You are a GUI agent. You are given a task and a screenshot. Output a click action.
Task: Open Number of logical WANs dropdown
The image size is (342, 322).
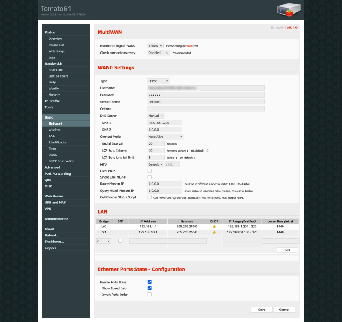pos(156,46)
